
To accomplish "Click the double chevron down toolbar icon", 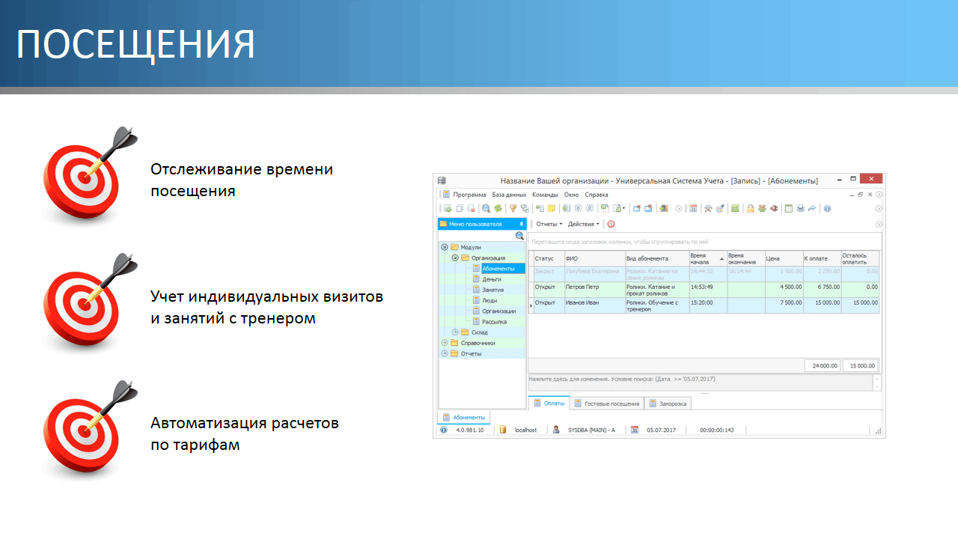I will 578,208.
